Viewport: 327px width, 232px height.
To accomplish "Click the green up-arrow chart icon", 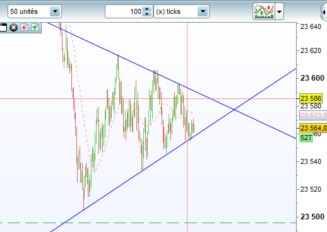I will click(35, 28).
